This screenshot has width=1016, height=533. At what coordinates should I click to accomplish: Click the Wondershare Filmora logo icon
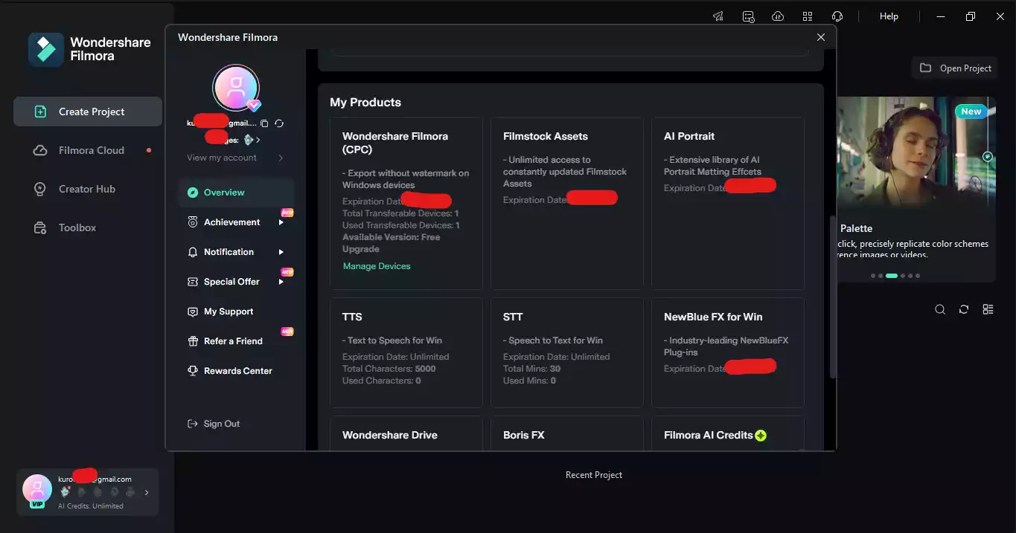46,50
